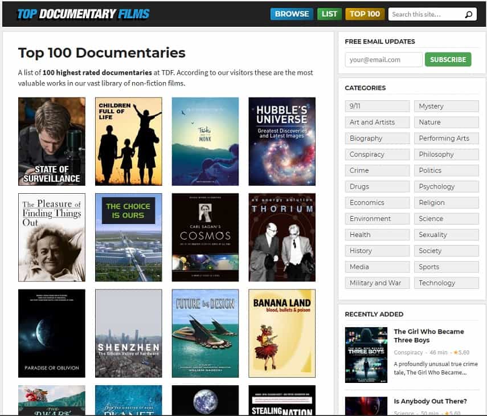Go to Top 100 page
Viewport: 487px width, 416px height.
coord(365,14)
